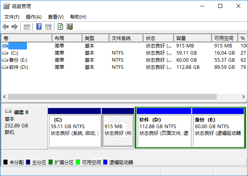Click the 逻辑驱动器 blue legend swatch
Screen dimensions: 248x176
(105, 162)
